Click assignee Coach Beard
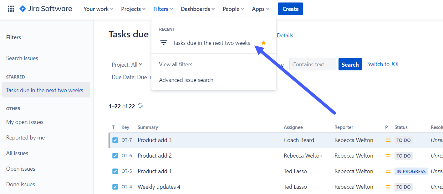This screenshot has width=443, height=194. [x=299, y=140]
